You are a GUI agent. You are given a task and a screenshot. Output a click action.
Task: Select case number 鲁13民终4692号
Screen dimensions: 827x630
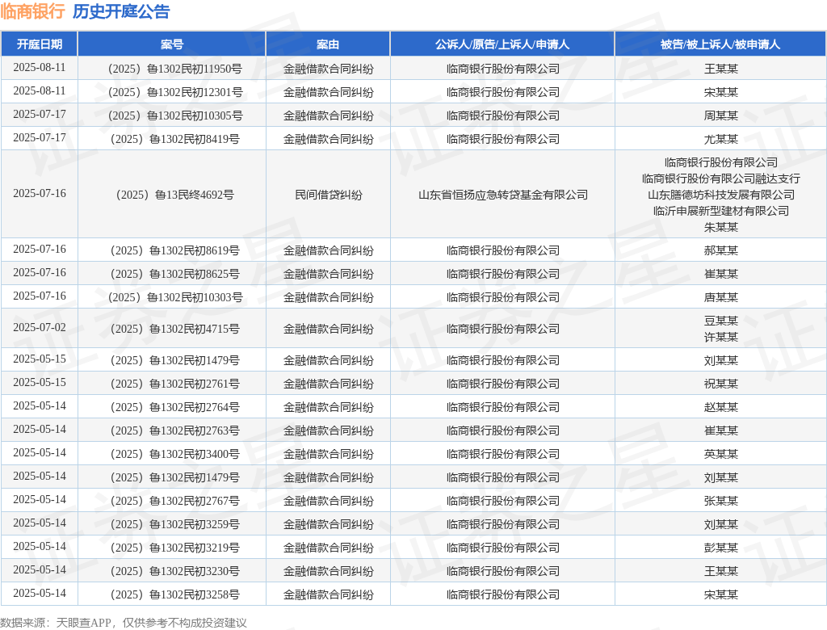click(175, 195)
